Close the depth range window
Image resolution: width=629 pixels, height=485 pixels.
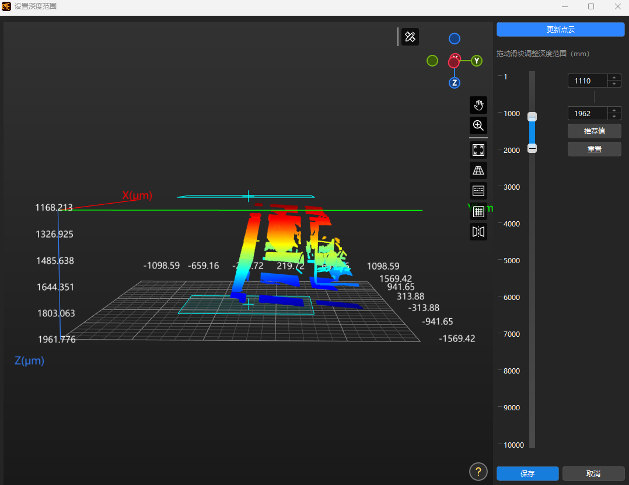pyautogui.click(x=618, y=6)
